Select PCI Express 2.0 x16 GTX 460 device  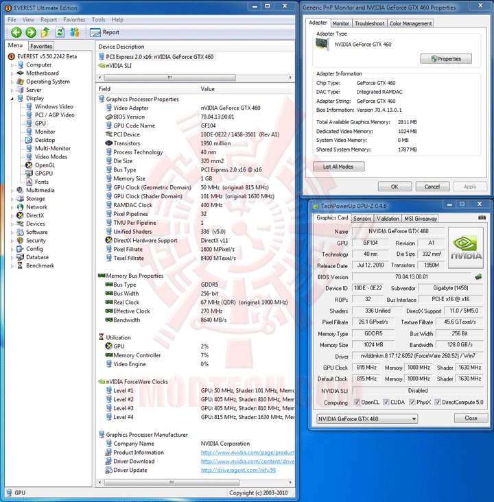pos(160,57)
